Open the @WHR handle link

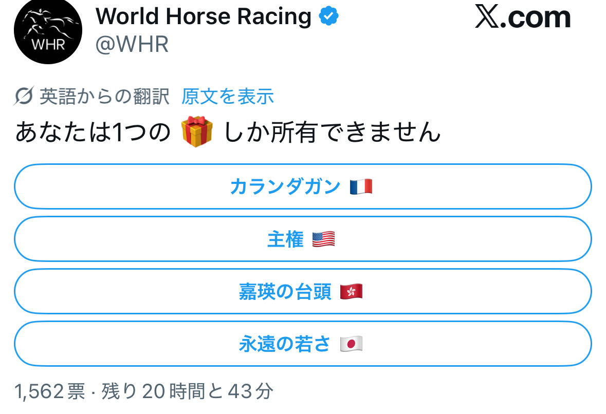click(132, 45)
